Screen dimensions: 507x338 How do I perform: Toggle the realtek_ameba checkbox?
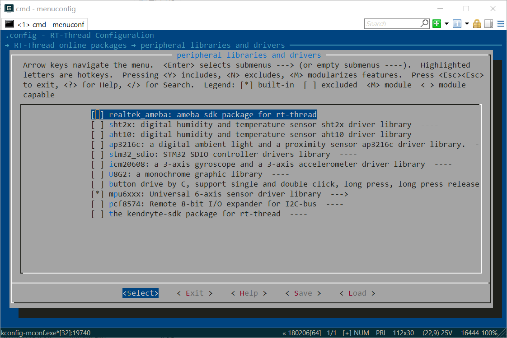(x=97, y=114)
